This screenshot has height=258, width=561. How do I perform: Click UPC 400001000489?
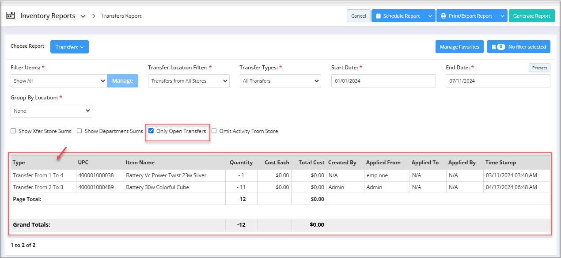[x=96, y=187]
